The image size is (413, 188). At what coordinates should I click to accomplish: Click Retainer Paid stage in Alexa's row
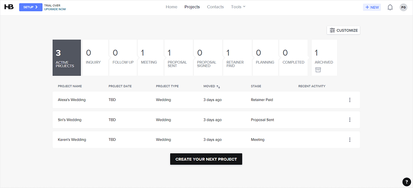tap(262, 100)
